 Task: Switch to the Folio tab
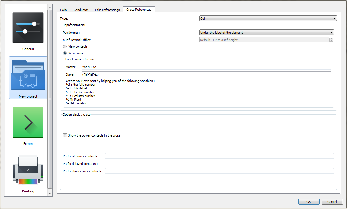[x=63, y=10]
